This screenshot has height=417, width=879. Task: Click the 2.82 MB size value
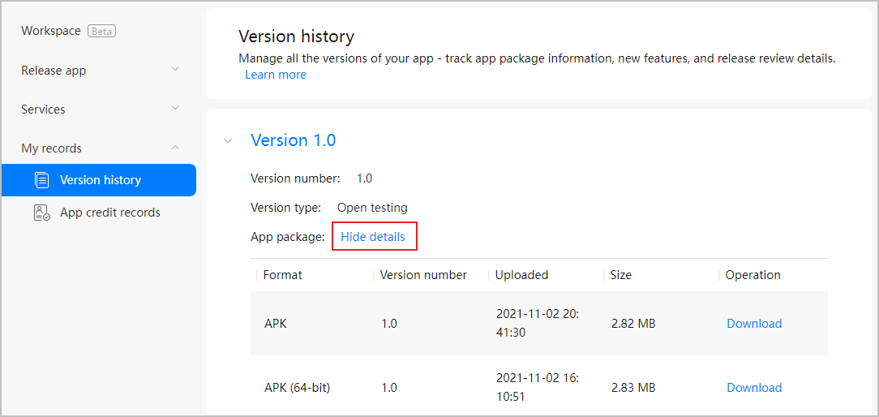[633, 324]
